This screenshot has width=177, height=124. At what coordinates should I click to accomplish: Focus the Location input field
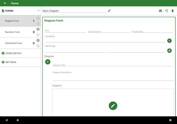click(105, 41)
